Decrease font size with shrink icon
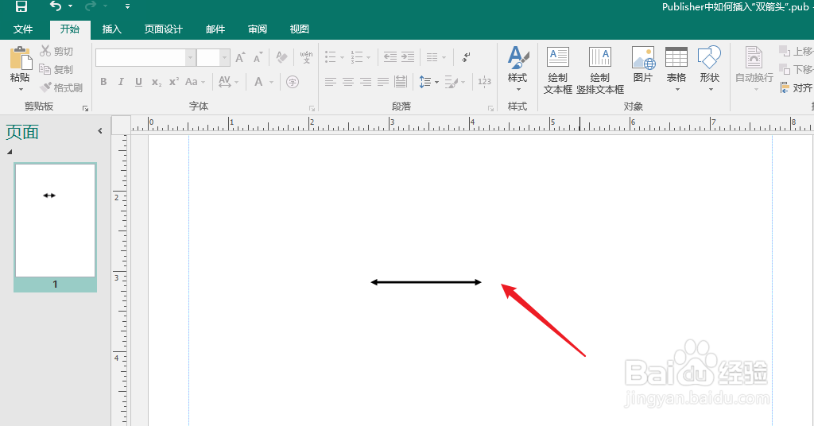The width and height of the screenshot is (814, 426). [x=258, y=57]
